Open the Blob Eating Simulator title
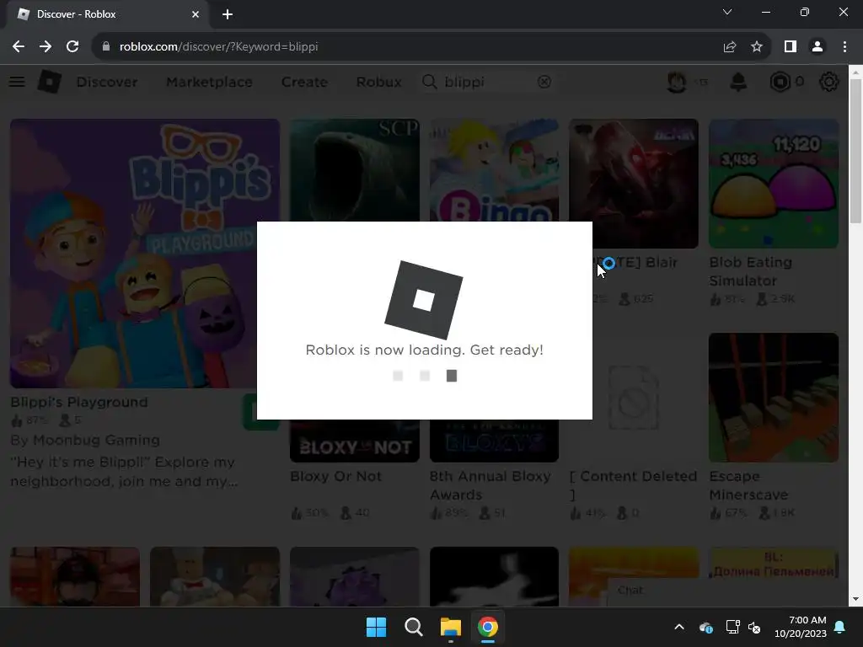Viewport: 863px width, 647px height. pyautogui.click(x=750, y=271)
